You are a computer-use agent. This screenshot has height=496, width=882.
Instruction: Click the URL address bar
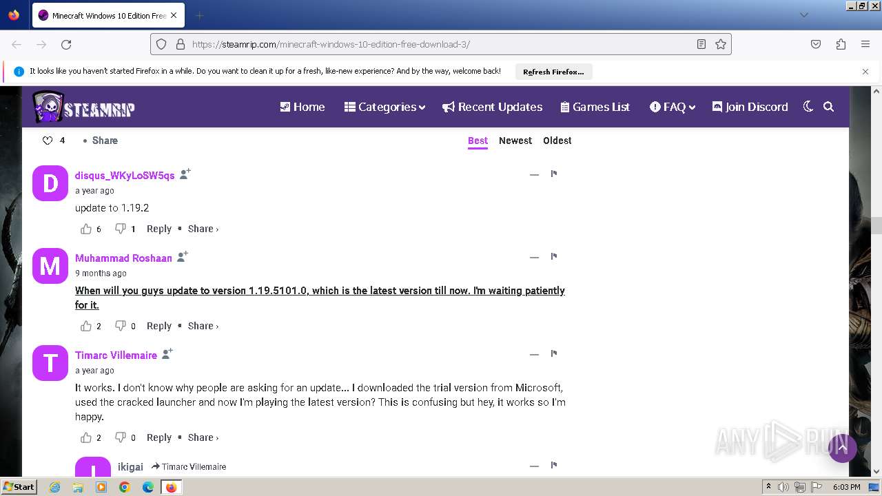(441, 44)
